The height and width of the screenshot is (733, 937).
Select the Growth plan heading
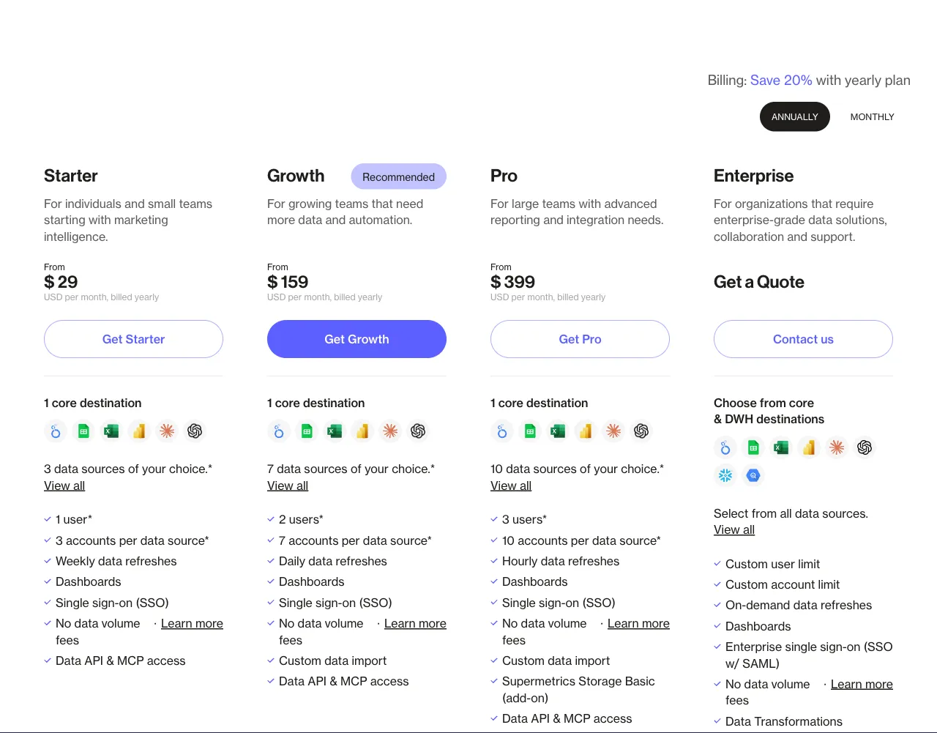(x=296, y=176)
